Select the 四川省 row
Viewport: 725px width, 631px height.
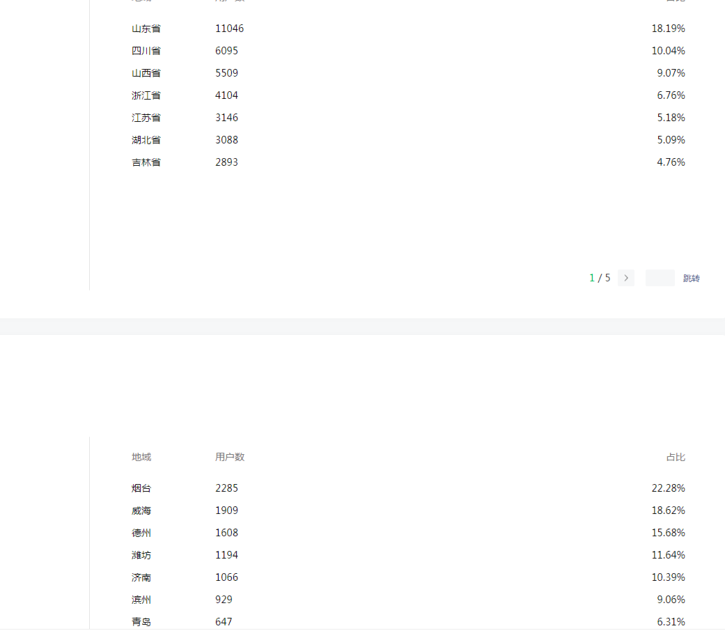tap(146, 51)
